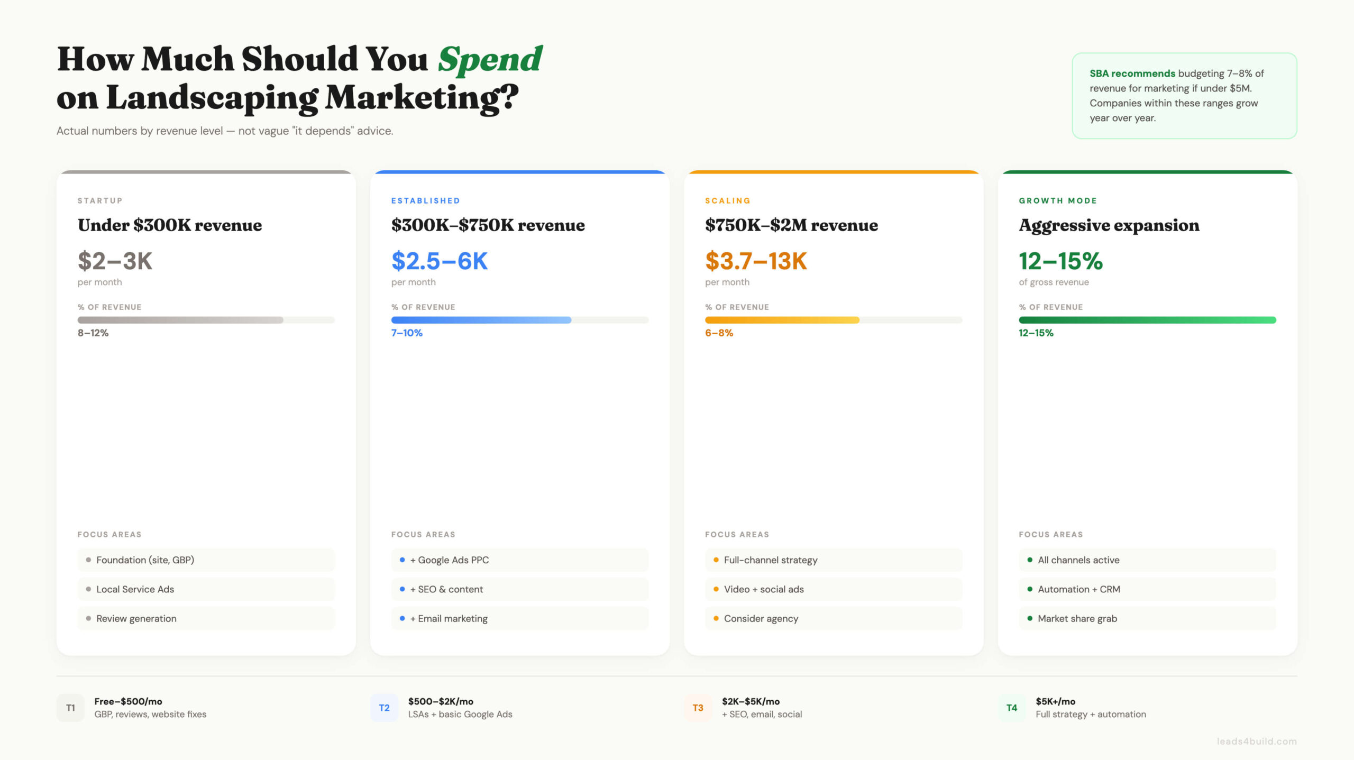
Task: Click the Startup revenue progress bar
Action: pos(206,320)
